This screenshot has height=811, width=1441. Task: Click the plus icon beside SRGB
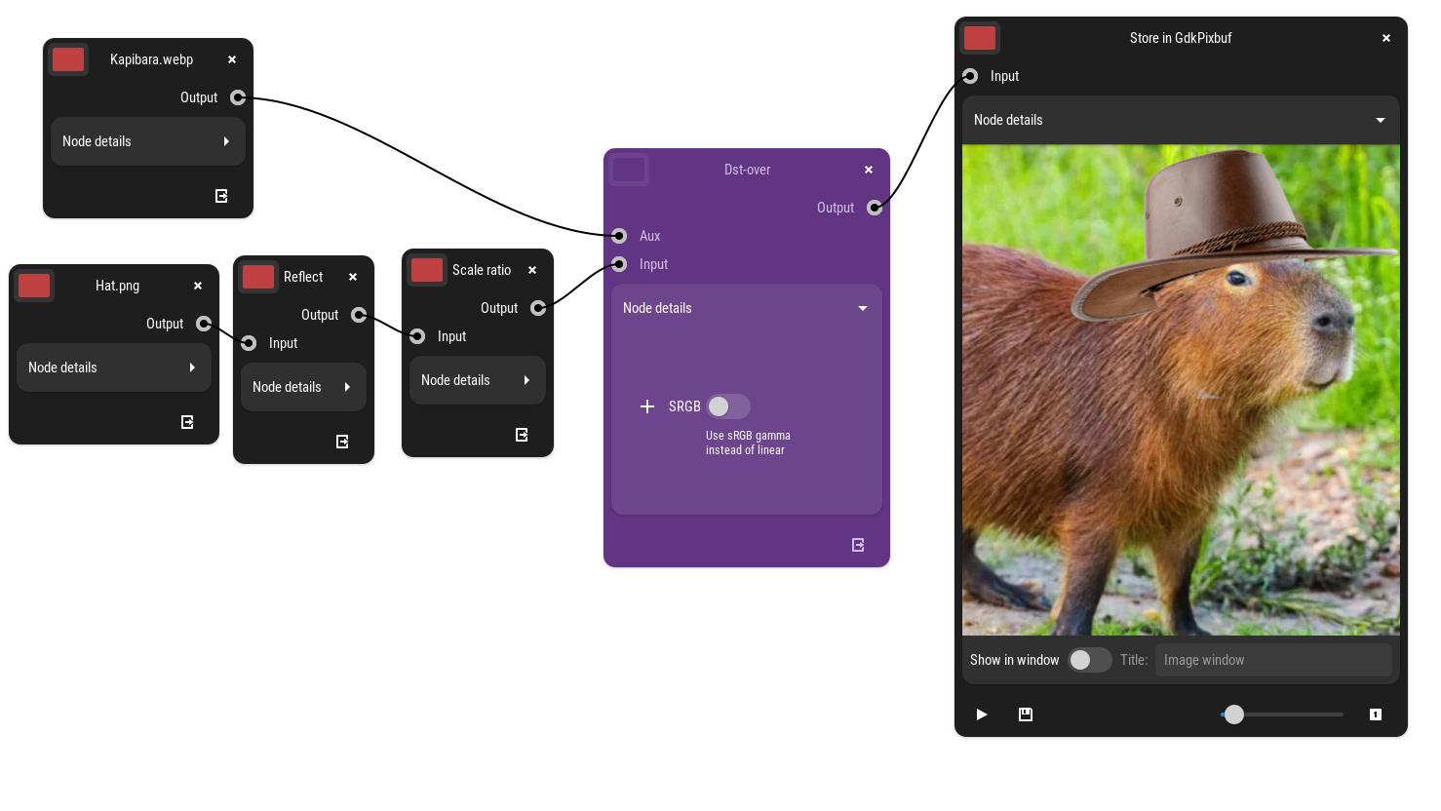[647, 406]
